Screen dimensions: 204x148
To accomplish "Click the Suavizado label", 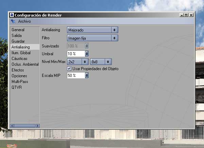I will click(x=50, y=46).
